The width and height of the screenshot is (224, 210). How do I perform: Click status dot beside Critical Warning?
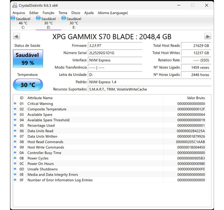[15, 104]
